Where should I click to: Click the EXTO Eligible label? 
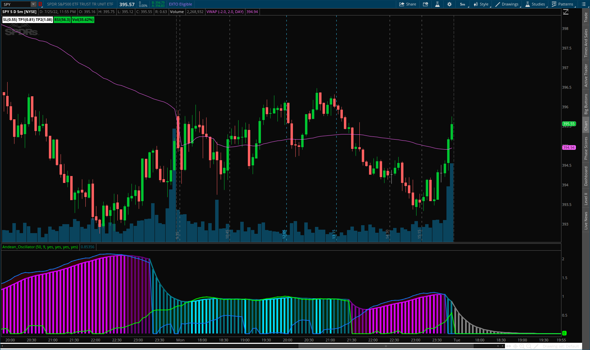[x=180, y=4]
